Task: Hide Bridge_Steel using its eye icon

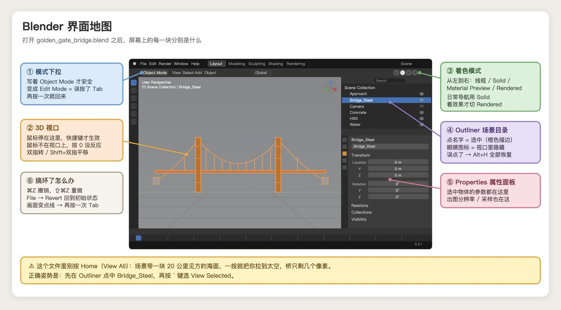Action: click(422, 100)
